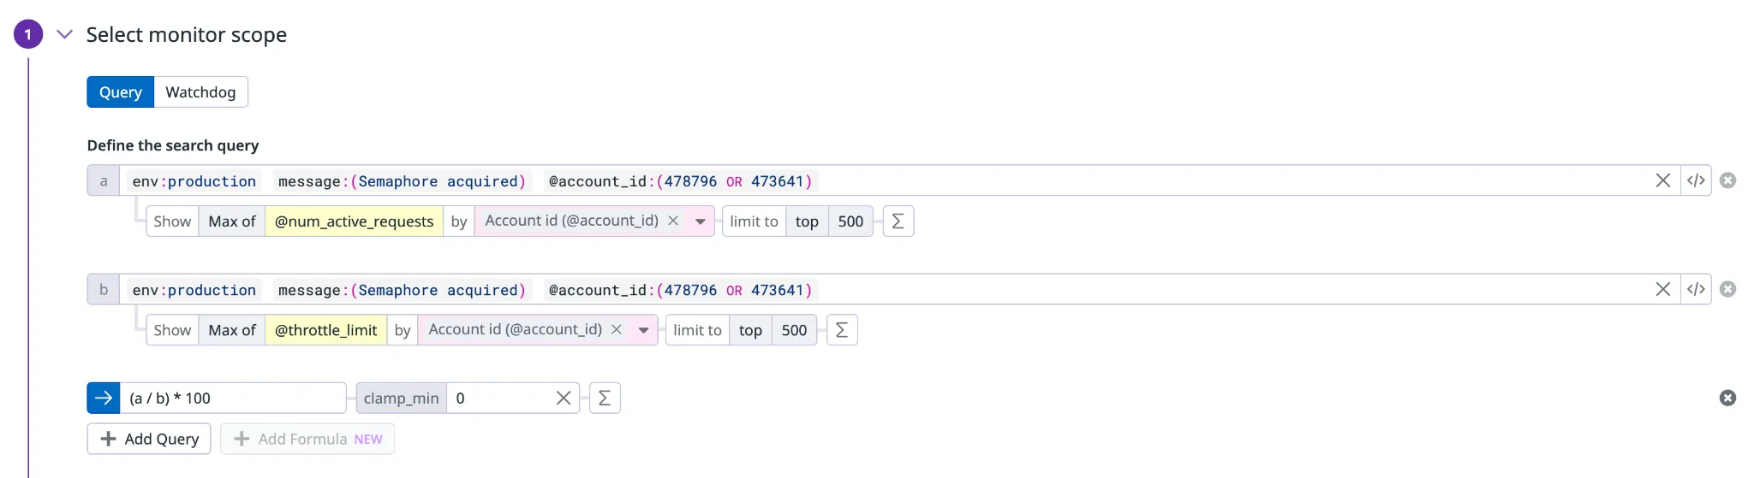
Task: Click the Add Formula button
Action: tap(307, 439)
